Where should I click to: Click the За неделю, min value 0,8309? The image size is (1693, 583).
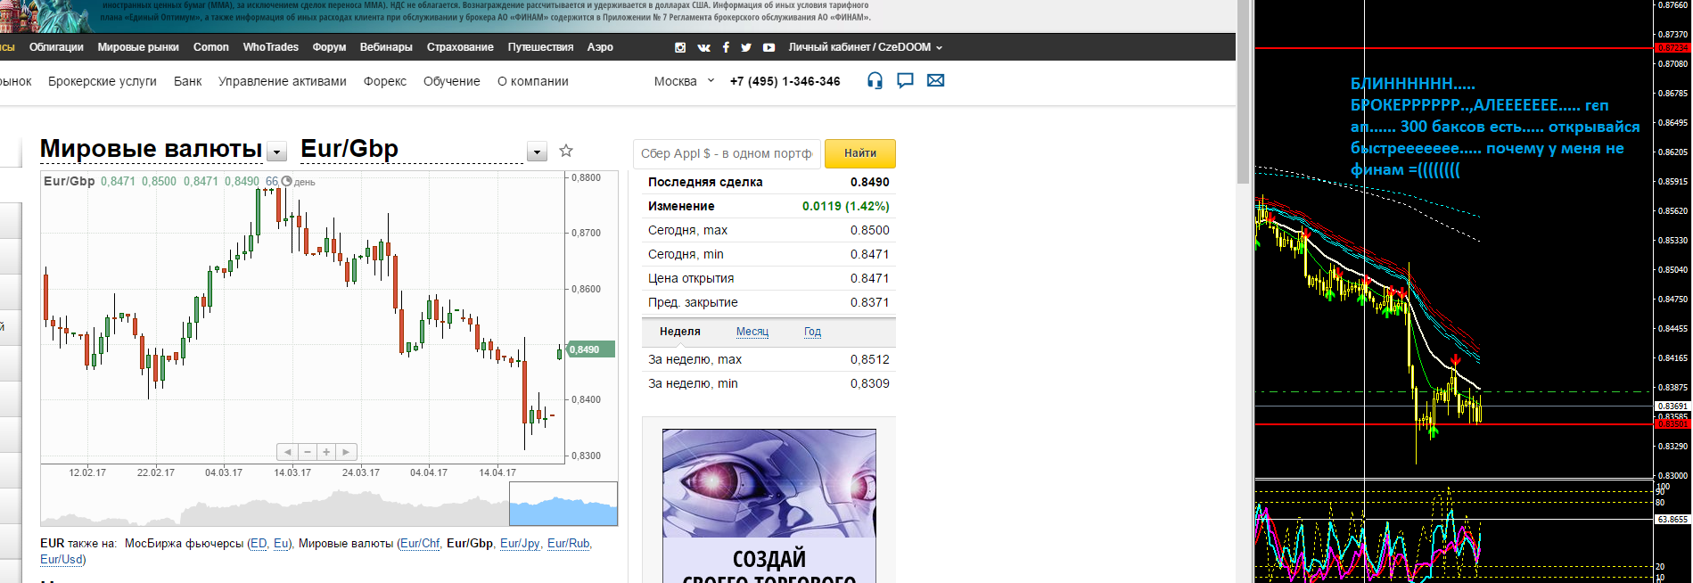(x=869, y=383)
